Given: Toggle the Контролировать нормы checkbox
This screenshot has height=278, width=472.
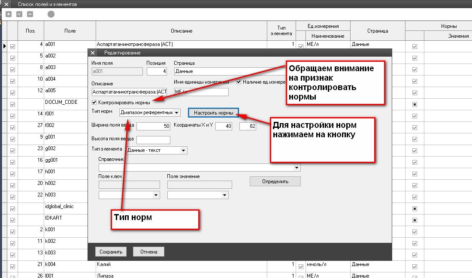Looking at the screenshot, I should [94, 103].
